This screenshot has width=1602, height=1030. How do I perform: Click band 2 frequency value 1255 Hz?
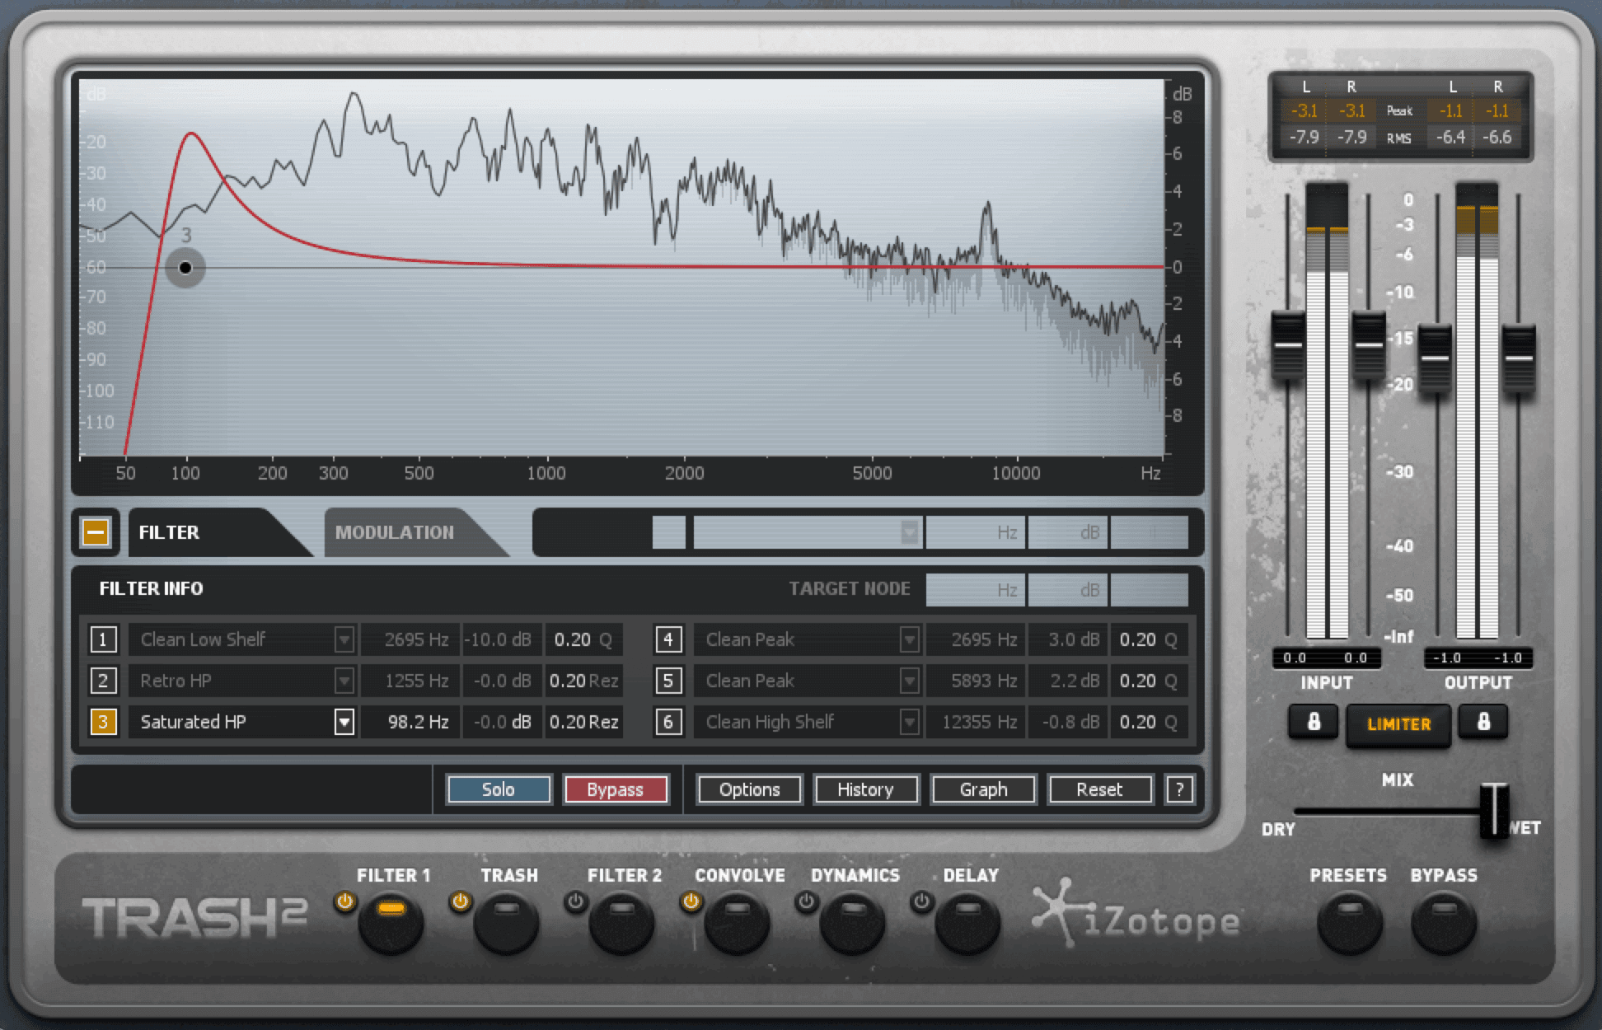[x=410, y=681]
